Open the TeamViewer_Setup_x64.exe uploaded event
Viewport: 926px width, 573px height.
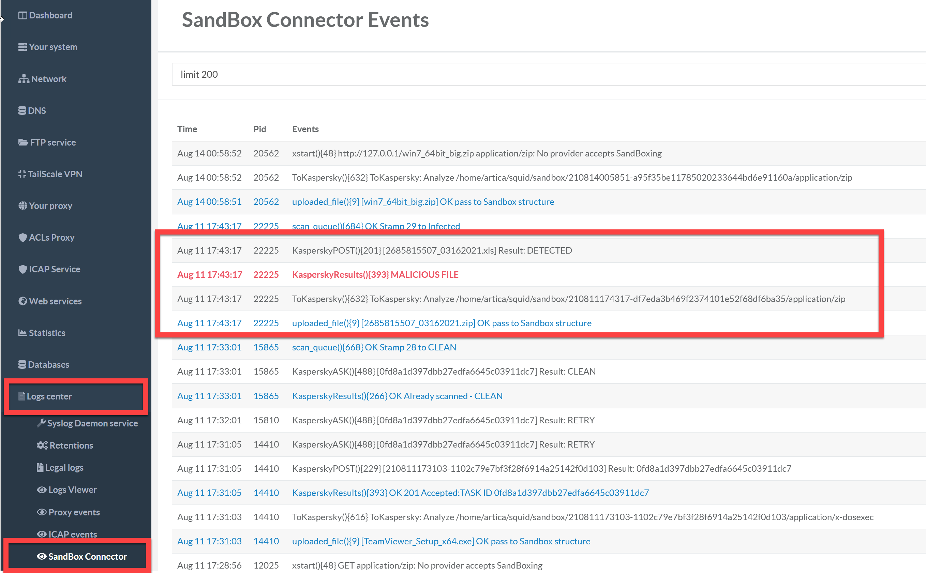[441, 541]
